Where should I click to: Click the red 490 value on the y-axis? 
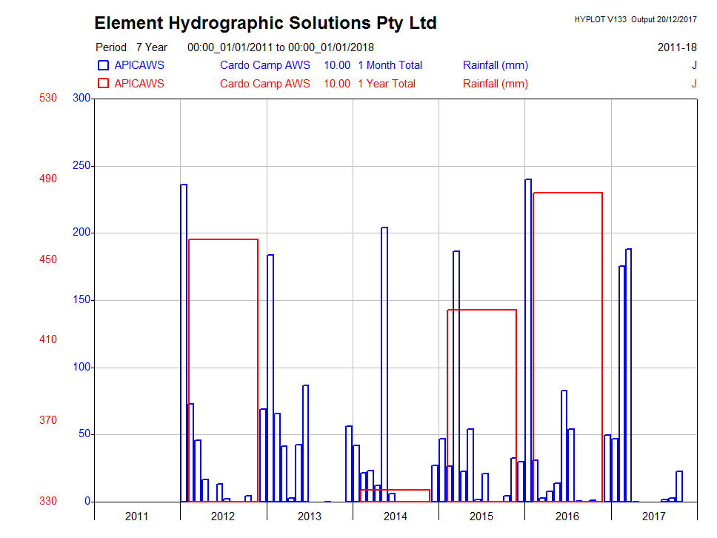[48, 179]
